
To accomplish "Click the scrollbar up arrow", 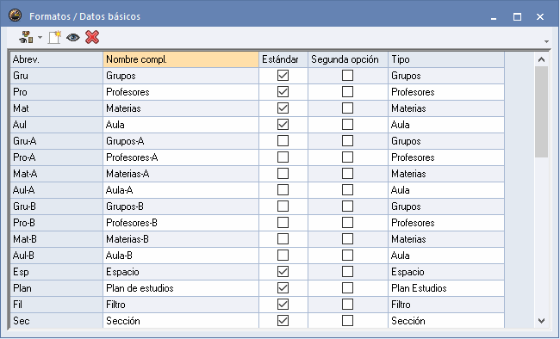I will [x=541, y=59].
